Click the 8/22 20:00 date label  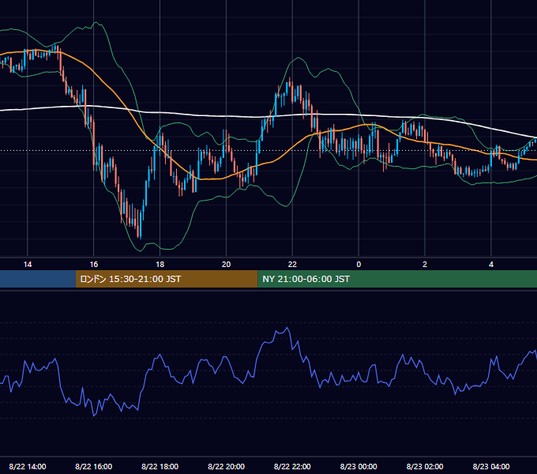pyautogui.click(x=226, y=466)
